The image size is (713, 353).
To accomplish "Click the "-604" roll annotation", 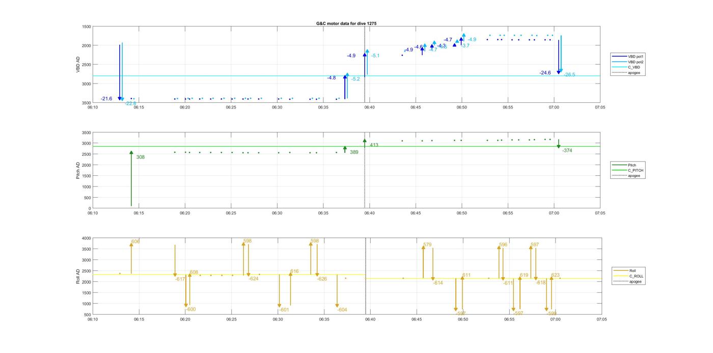I will (342, 310).
